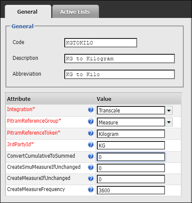
Task: Open help for the Integration attribute
Action: tap(91, 110)
